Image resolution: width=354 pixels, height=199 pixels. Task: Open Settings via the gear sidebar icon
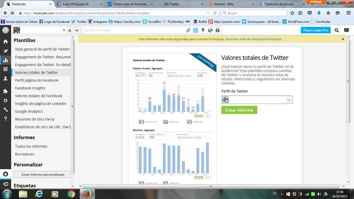click(5, 100)
